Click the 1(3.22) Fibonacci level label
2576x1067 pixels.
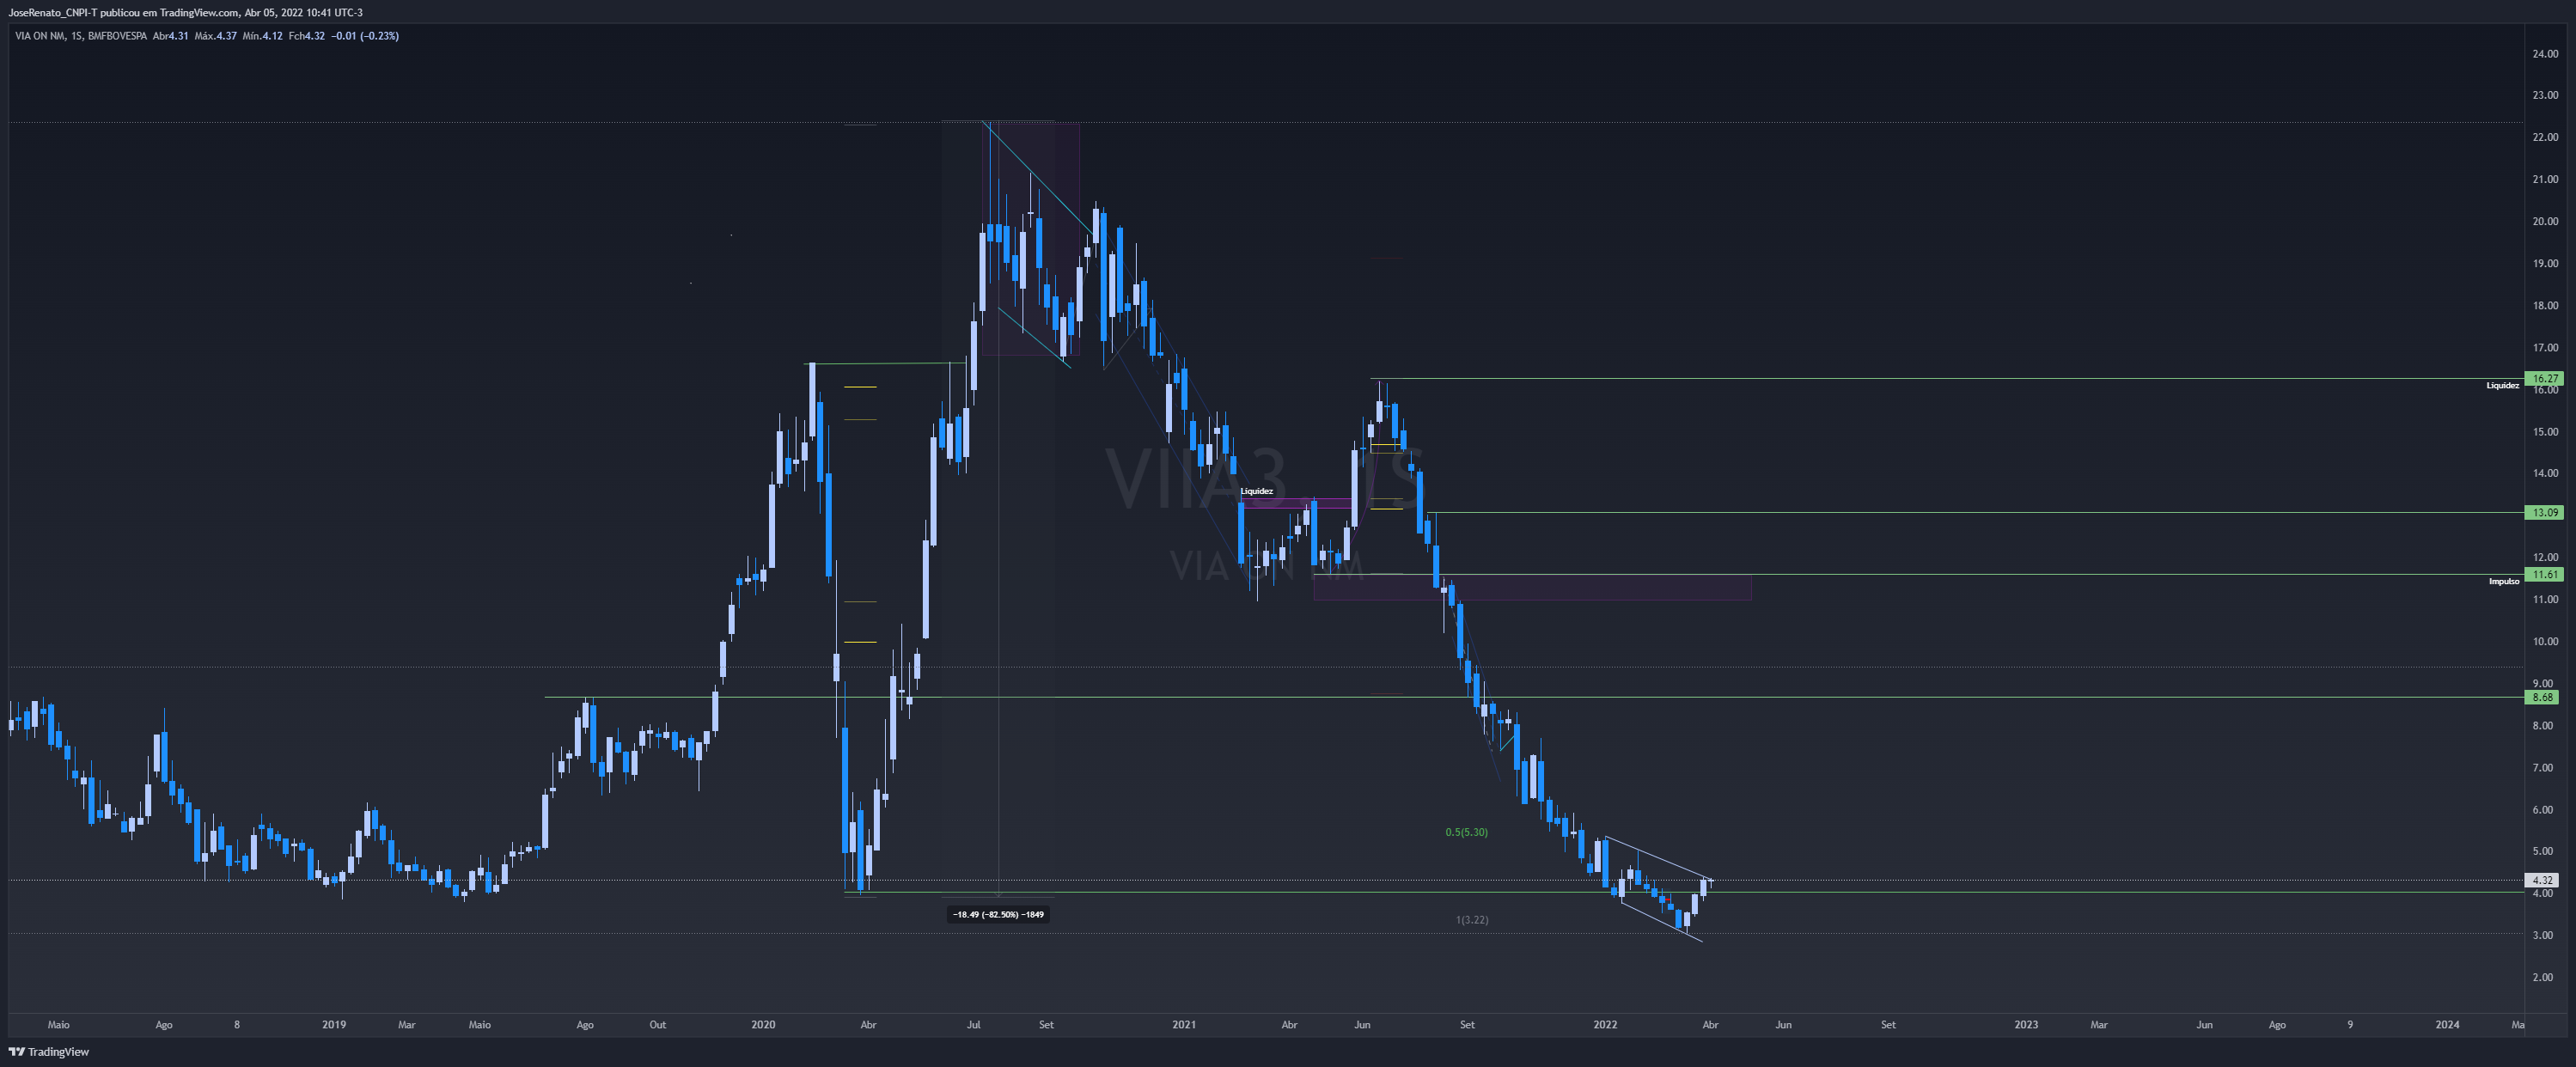point(1471,919)
